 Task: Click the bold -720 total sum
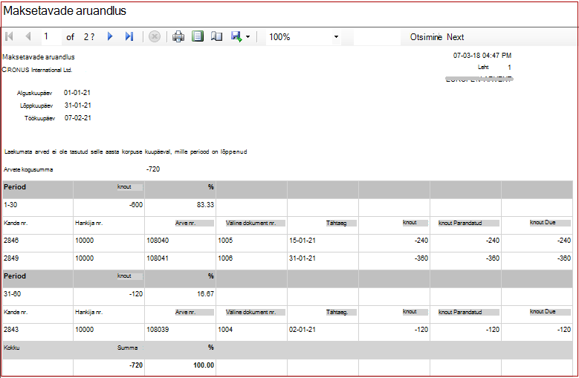[x=136, y=365]
